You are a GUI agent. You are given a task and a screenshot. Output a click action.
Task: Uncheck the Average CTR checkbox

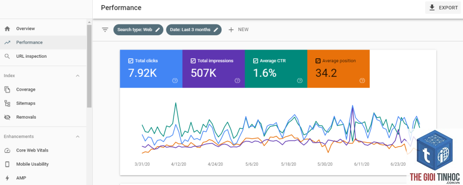256,60
